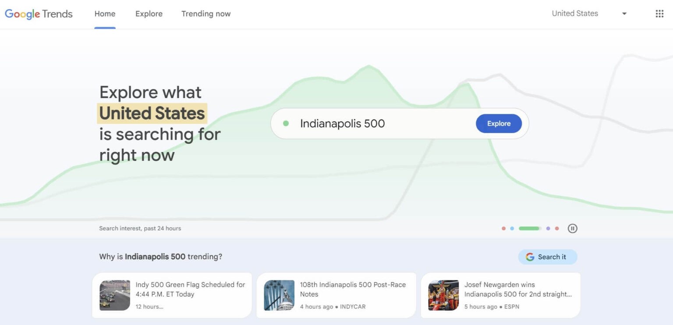
Task: Click the active green carousel progress indicator
Action: [529, 228]
